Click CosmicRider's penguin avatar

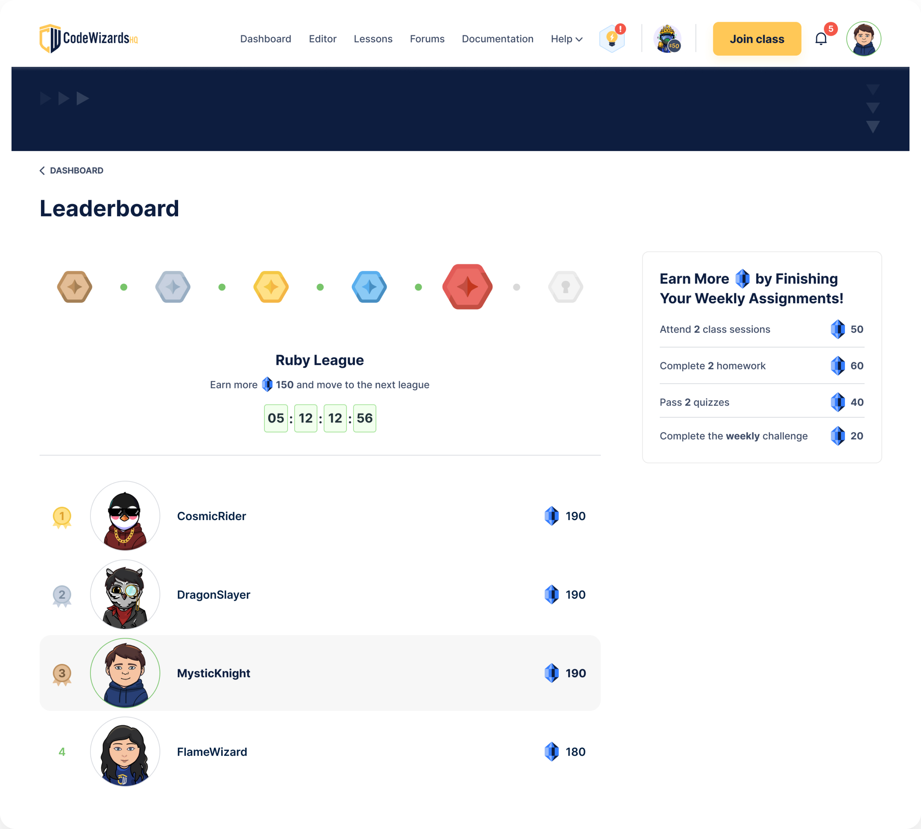tap(125, 516)
